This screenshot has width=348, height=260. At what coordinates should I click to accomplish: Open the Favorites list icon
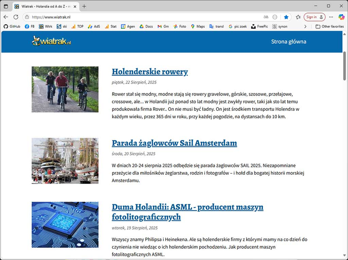[x=298, y=17]
